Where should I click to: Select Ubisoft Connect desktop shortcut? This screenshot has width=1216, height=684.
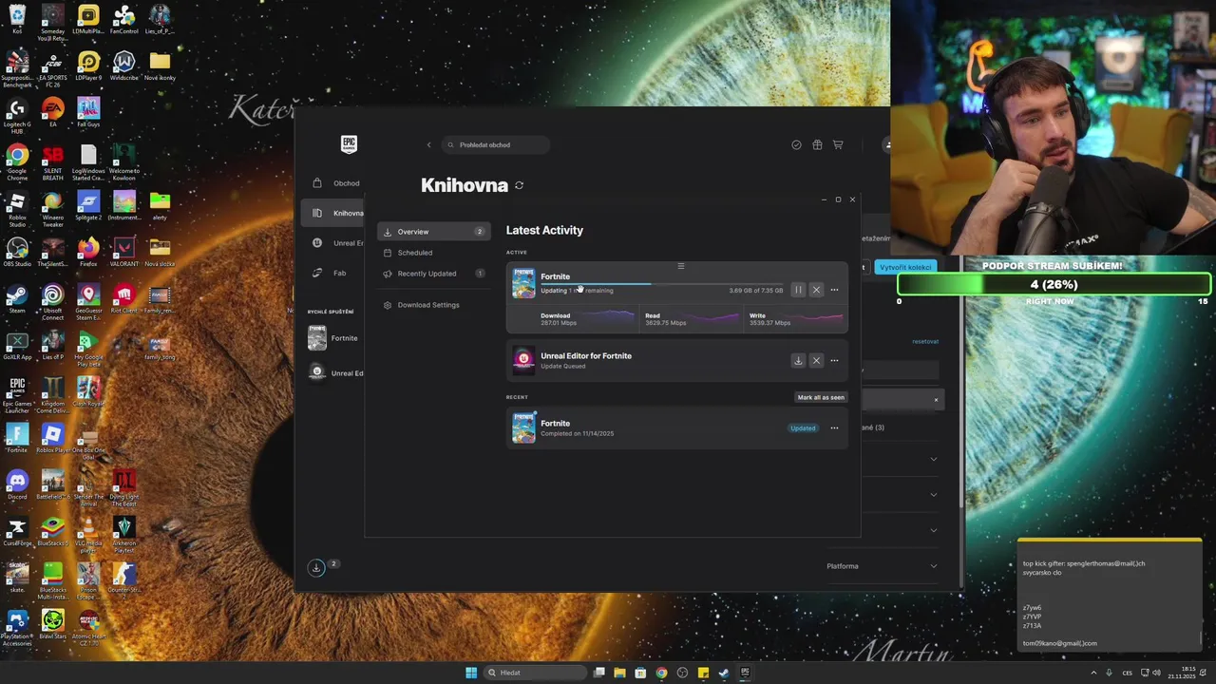[52, 299]
